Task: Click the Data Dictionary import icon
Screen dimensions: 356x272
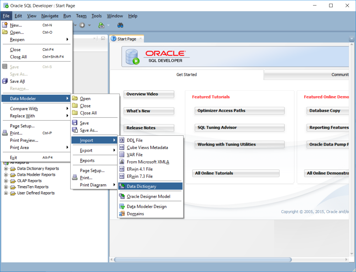Action: (x=122, y=186)
